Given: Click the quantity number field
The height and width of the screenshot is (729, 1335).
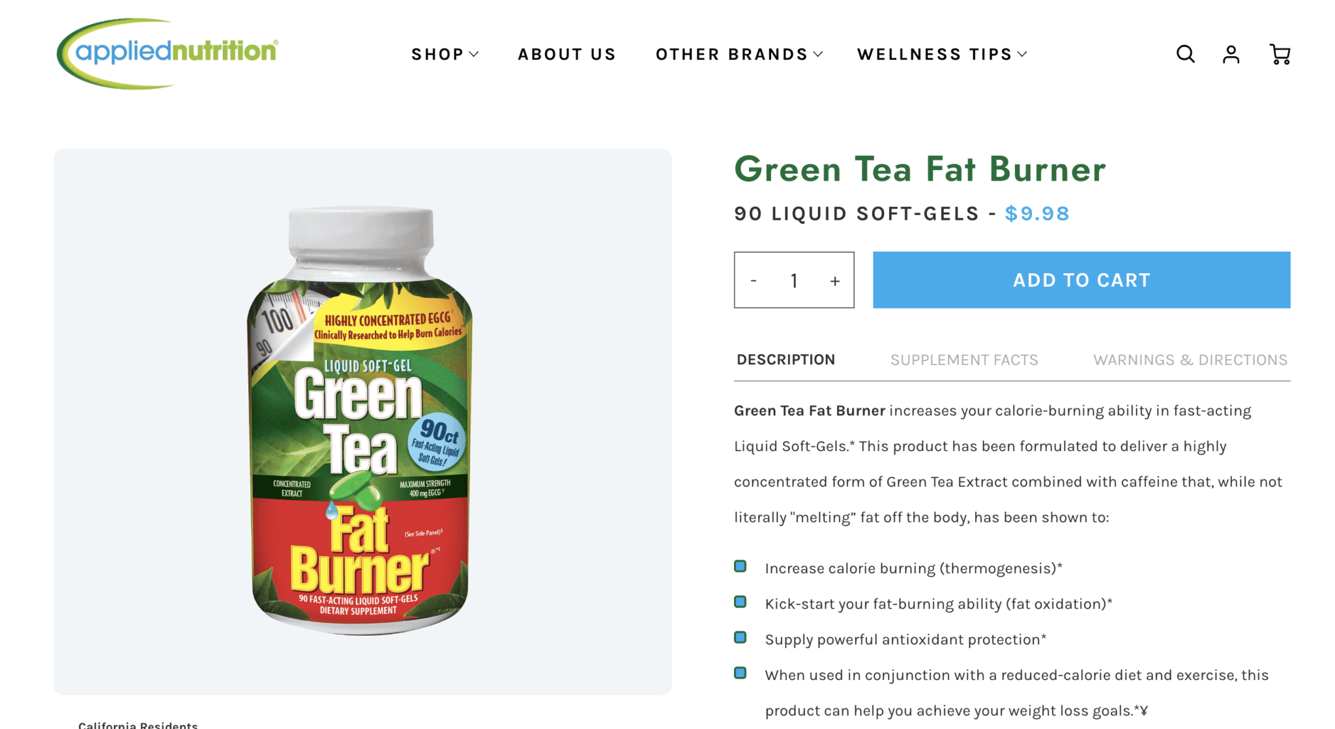Looking at the screenshot, I should pyautogui.click(x=794, y=281).
